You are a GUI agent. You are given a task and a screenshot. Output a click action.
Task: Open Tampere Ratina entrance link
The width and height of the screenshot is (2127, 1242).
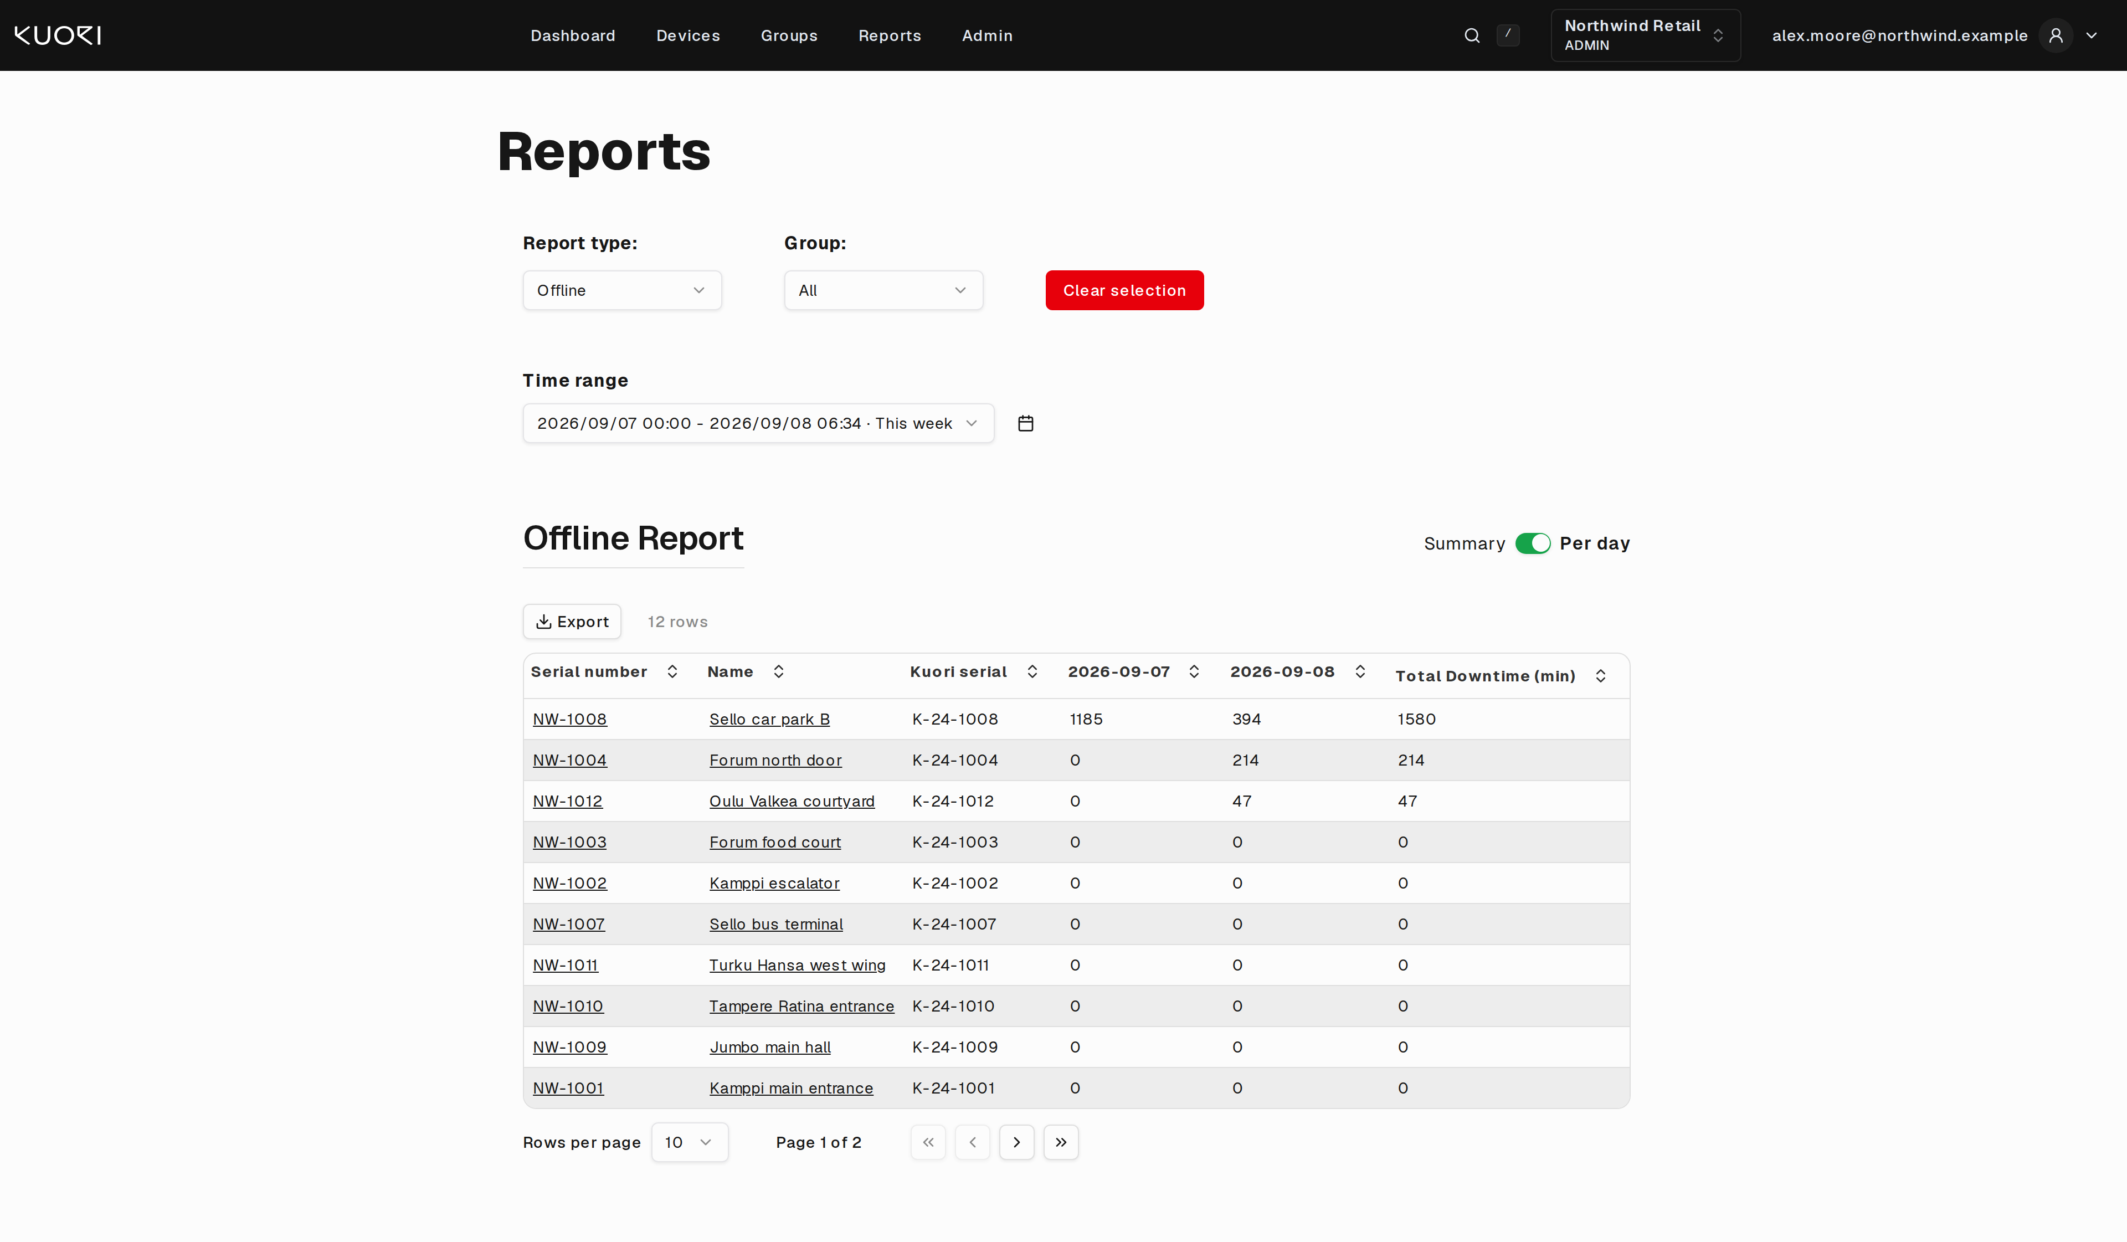[801, 1005]
